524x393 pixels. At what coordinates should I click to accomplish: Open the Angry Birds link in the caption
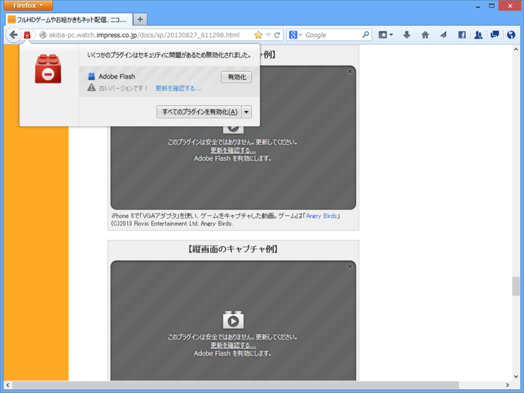coord(321,216)
